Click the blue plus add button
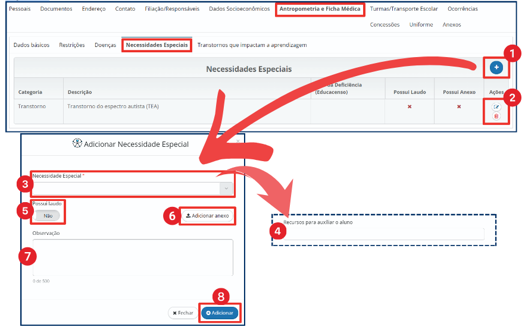Image resolution: width=525 pixels, height=327 pixels. [x=496, y=68]
